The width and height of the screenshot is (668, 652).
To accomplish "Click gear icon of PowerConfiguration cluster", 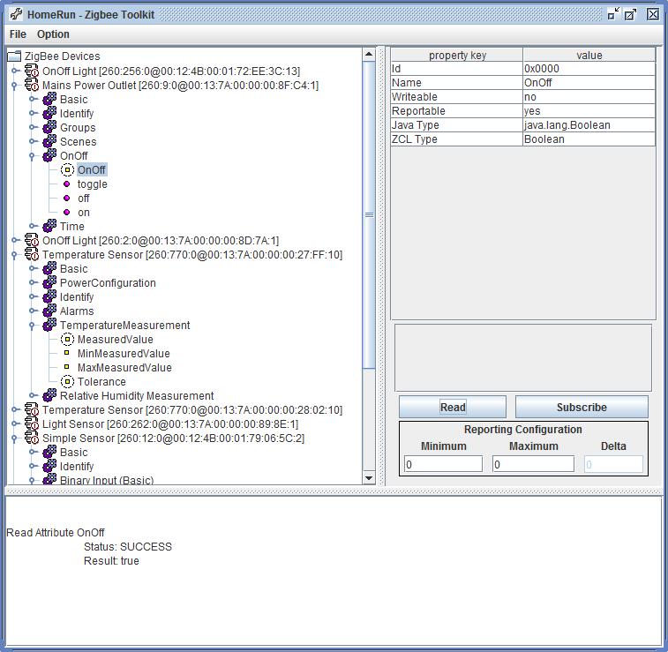I will click(x=49, y=282).
